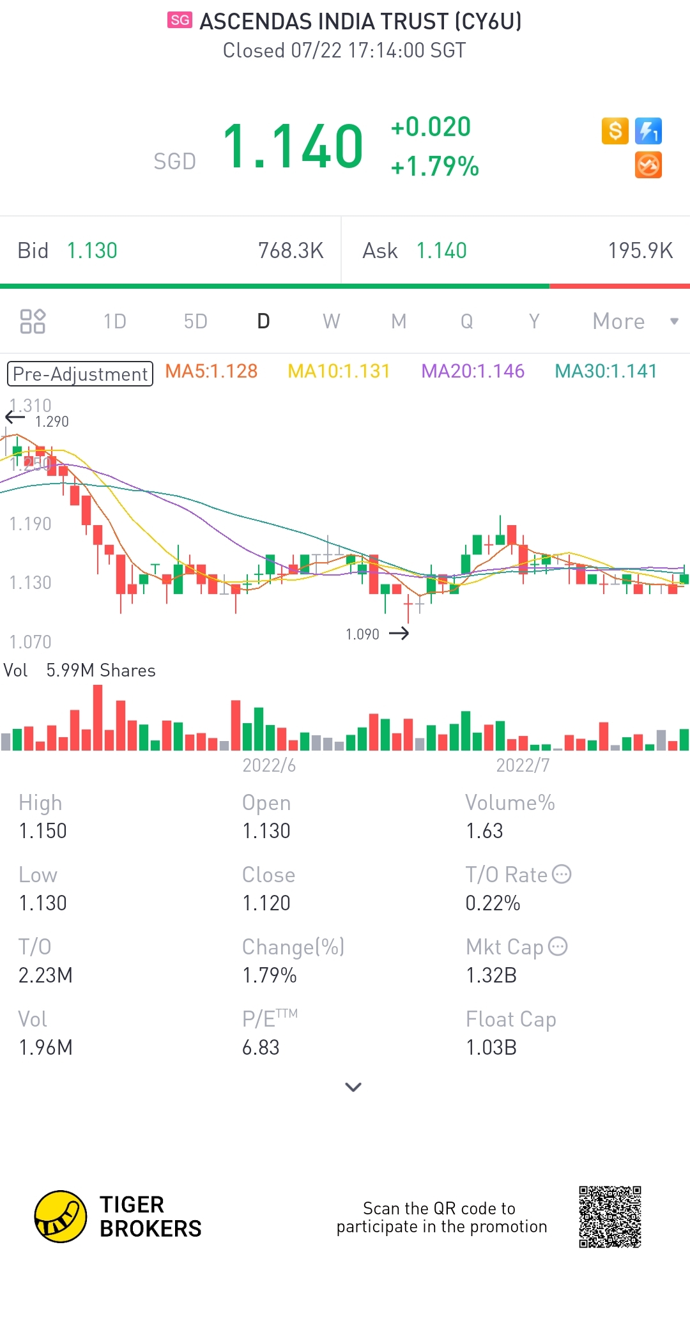Tap the Volume% value 1.63

tap(484, 831)
